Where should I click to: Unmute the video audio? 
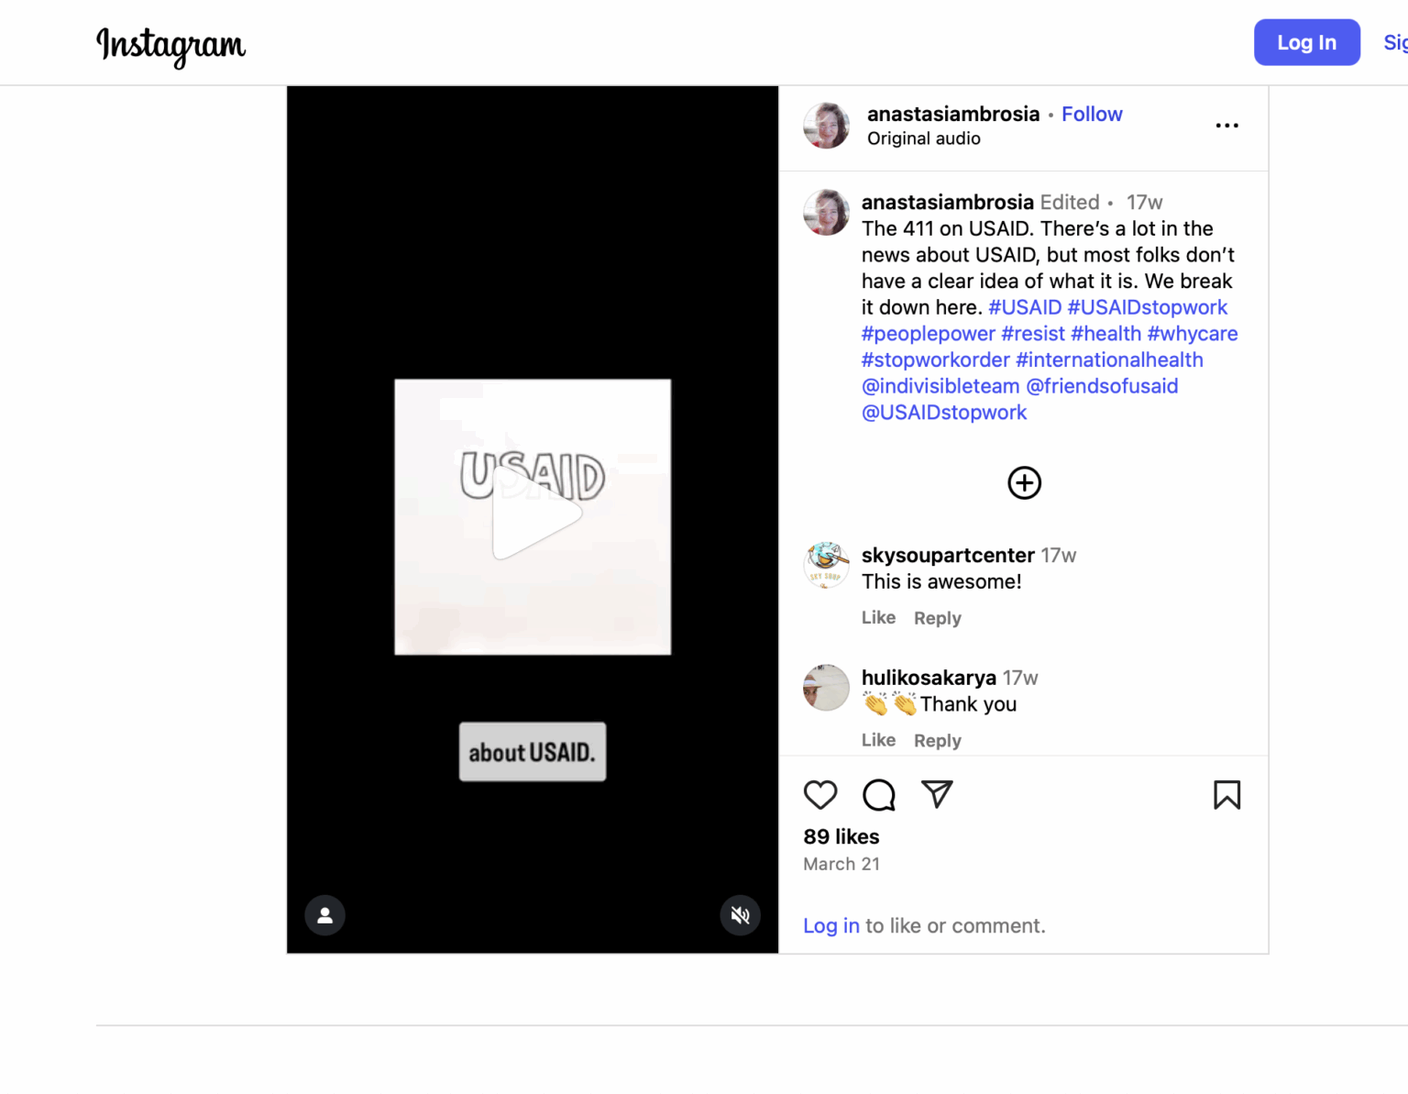pyautogui.click(x=740, y=915)
